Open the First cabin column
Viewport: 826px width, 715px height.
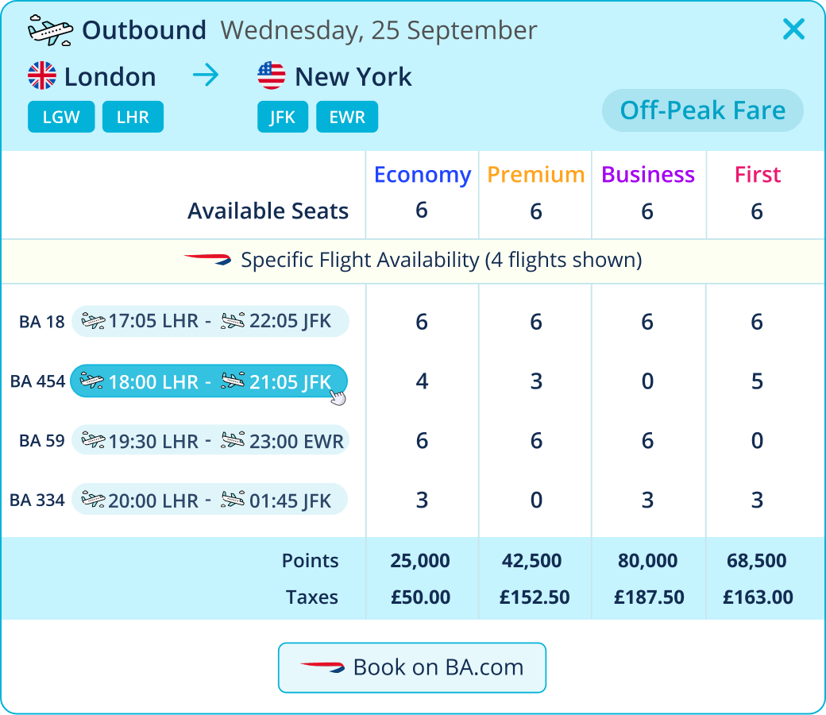[757, 175]
